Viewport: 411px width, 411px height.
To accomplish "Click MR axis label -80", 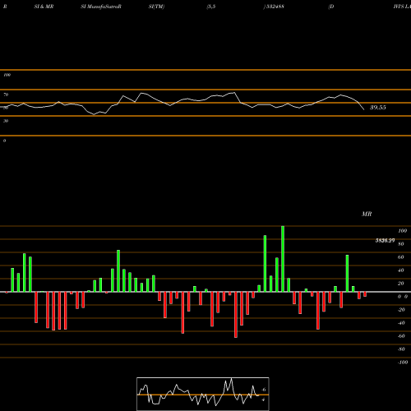I will pos(401,349).
